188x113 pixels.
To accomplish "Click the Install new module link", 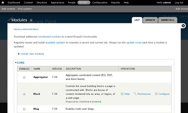I will (32, 54).
